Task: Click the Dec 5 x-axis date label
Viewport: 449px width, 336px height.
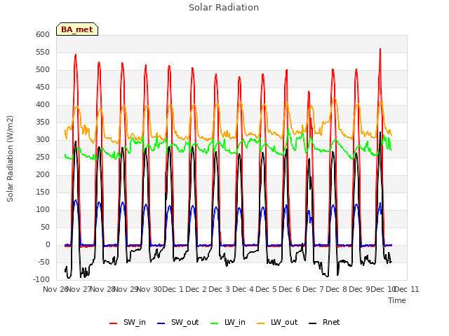Action: point(267,289)
